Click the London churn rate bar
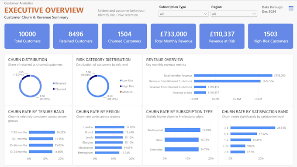Viewport: 297px width, 167px height. point(110,127)
